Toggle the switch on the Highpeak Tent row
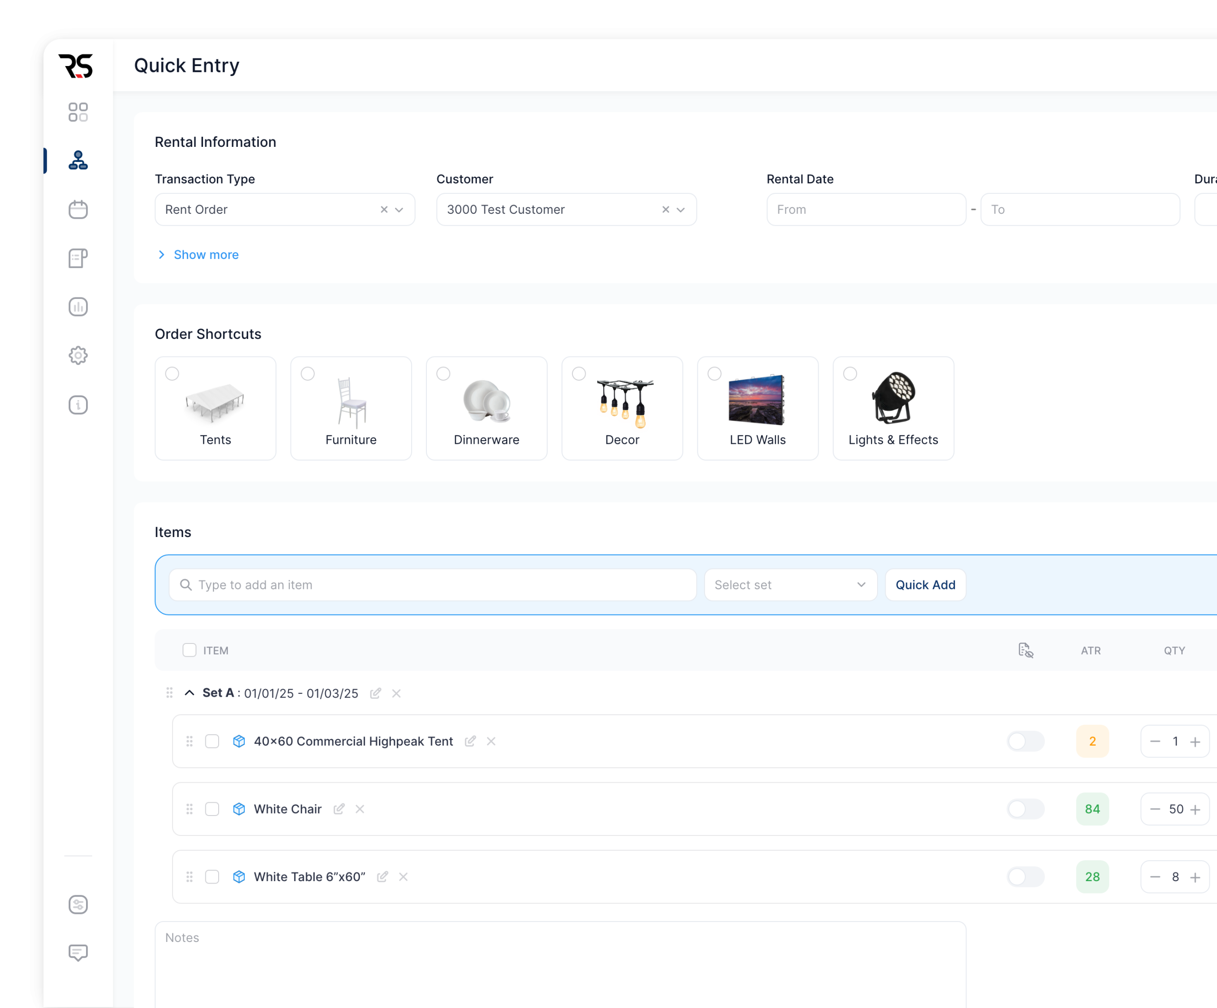The height and width of the screenshot is (1008, 1217). pyautogui.click(x=1026, y=741)
